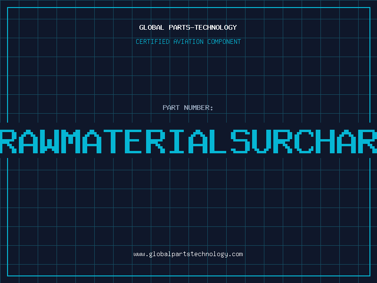Select the CERTIFIED AVIATION COMPONENT subtitle
This screenshot has width=377, height=283.
[x=188, y=42]
